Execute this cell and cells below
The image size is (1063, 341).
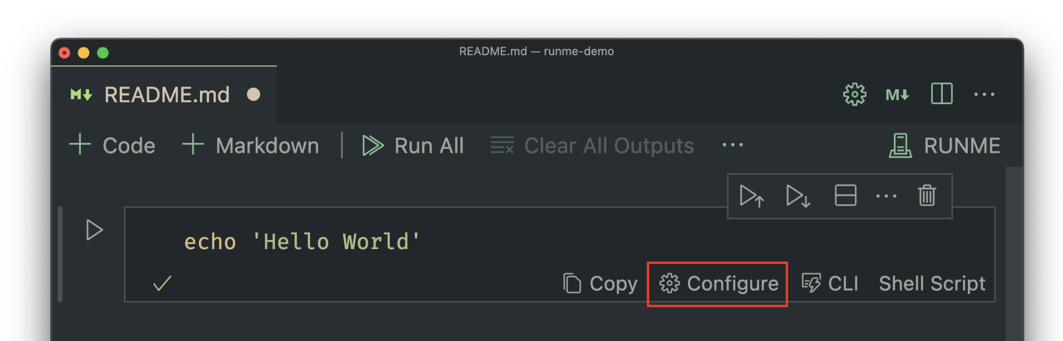(x=798, y=196)
